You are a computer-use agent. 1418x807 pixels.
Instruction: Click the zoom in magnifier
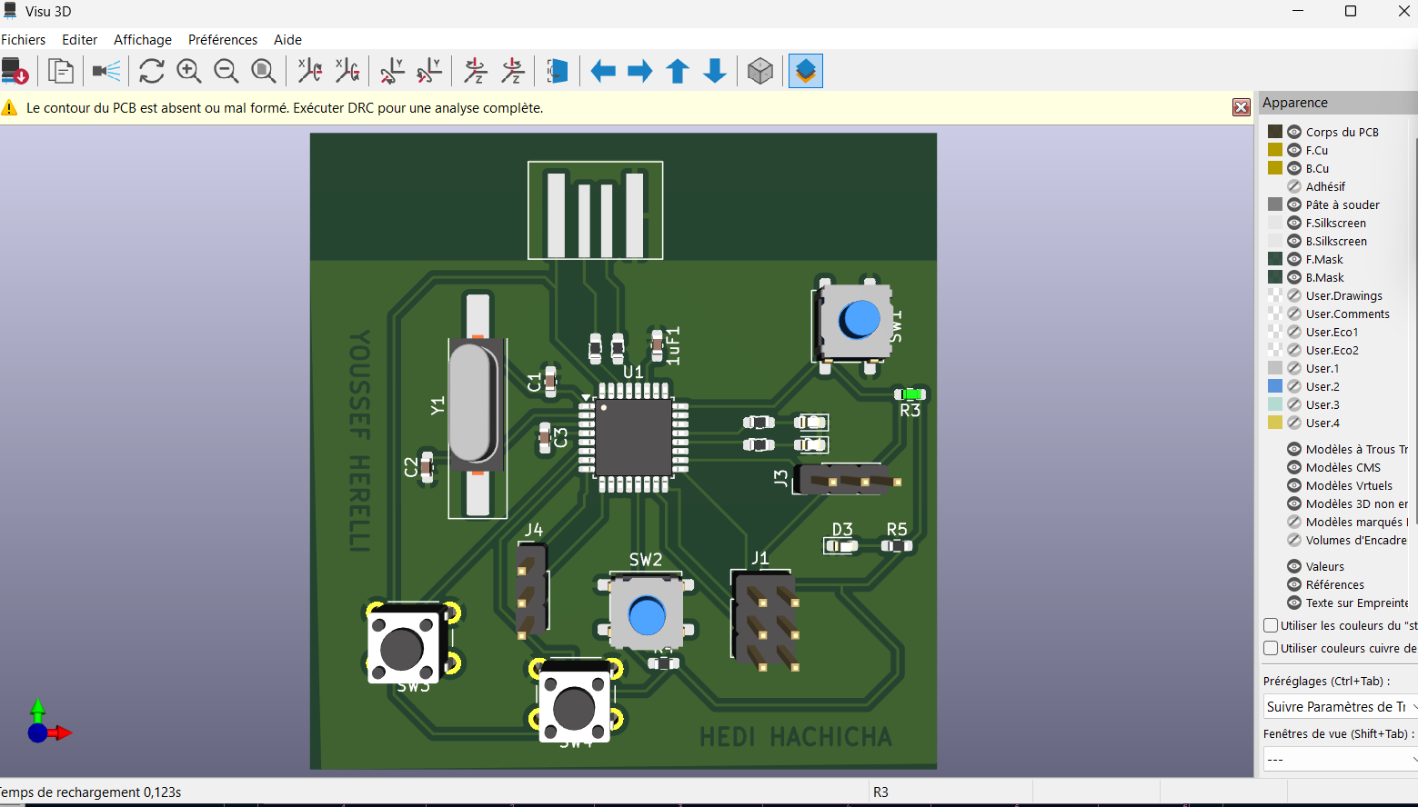click(x=189, y=71)
